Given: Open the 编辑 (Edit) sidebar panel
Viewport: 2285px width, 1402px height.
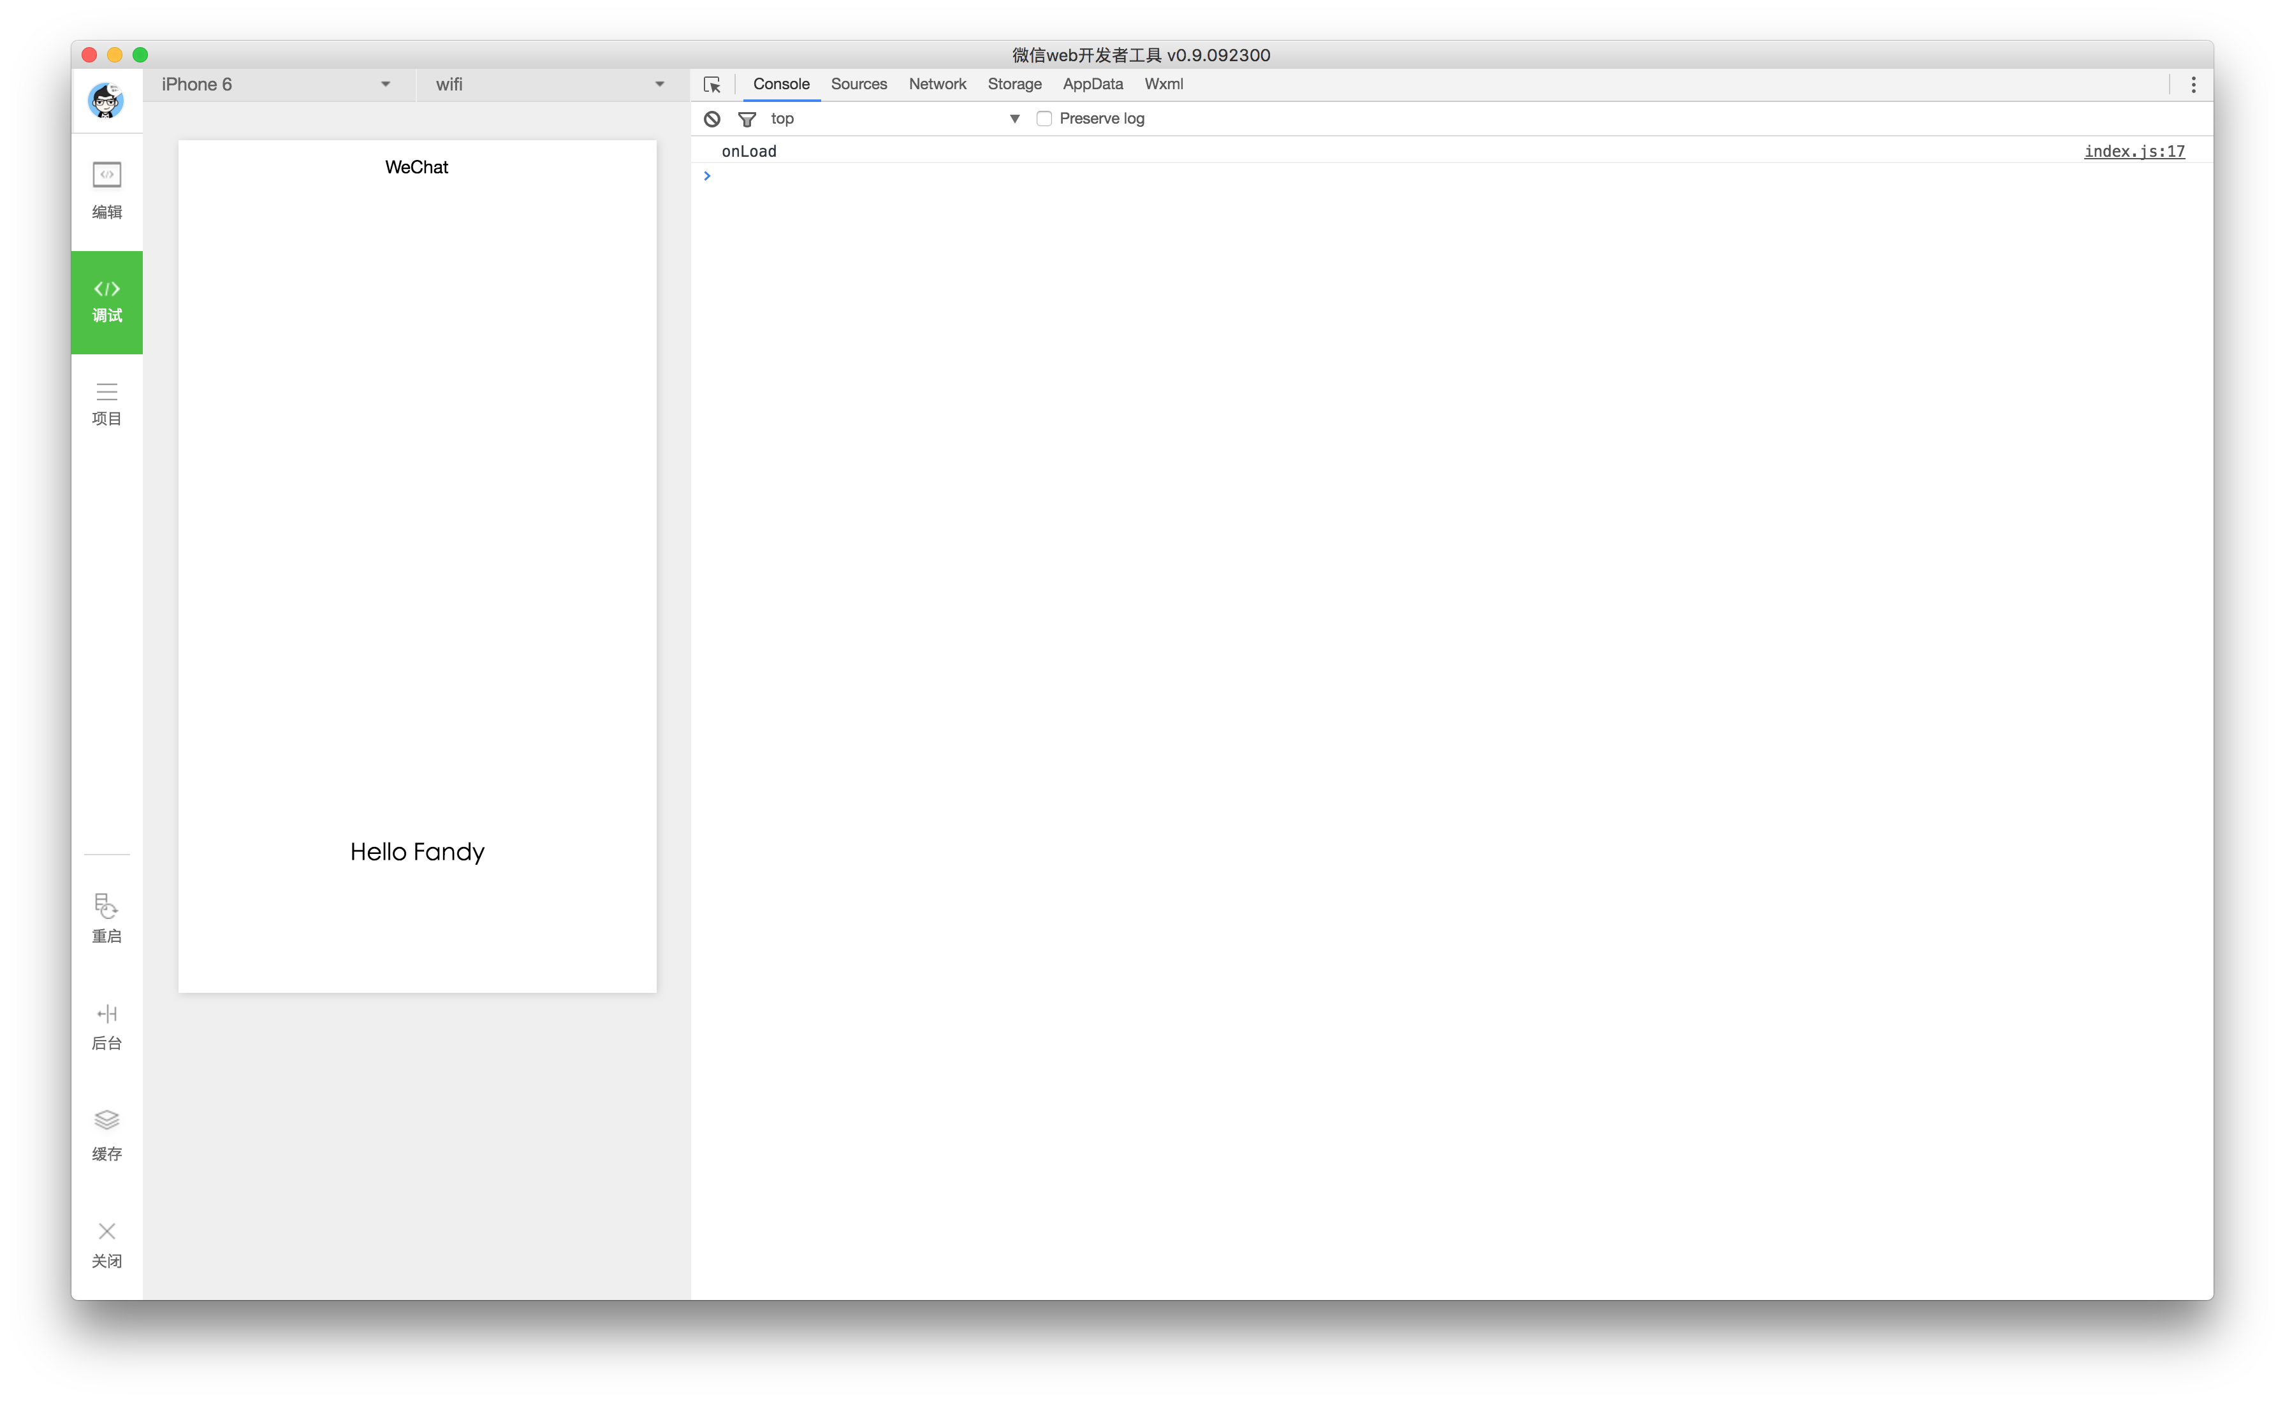Looking at the screenshot, I should click(x=106, y=190).
